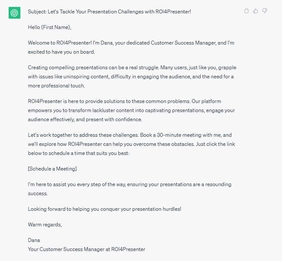Click the {First Name} placeholder greeting
The width and height of the screenshot is (282, 261).
[50, 27]
